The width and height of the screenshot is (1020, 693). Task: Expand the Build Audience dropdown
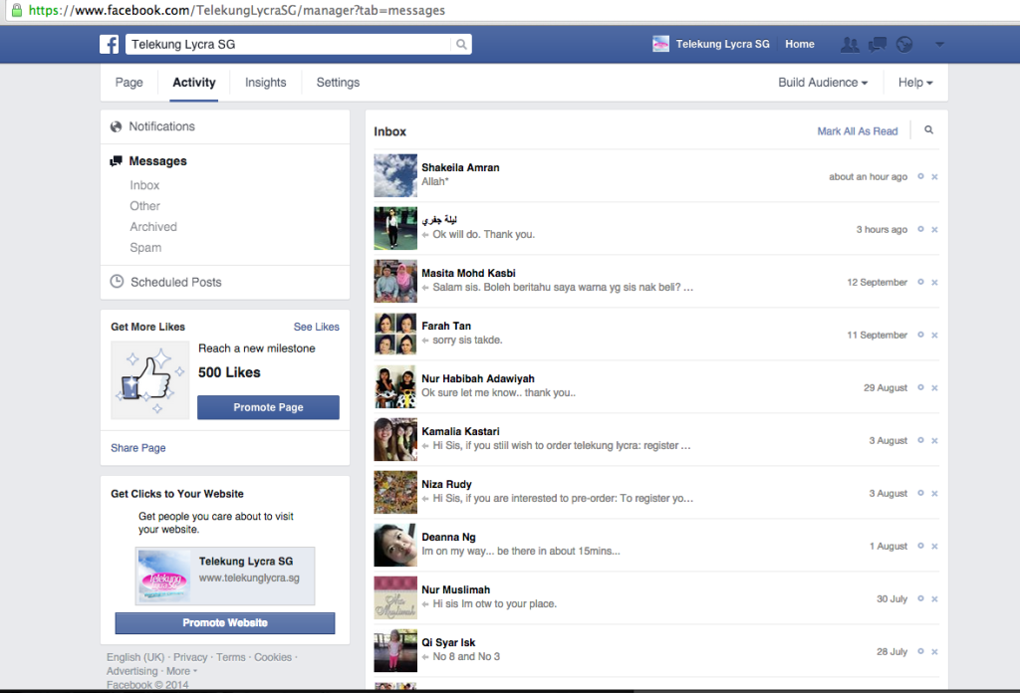click(x=823, y=83)
